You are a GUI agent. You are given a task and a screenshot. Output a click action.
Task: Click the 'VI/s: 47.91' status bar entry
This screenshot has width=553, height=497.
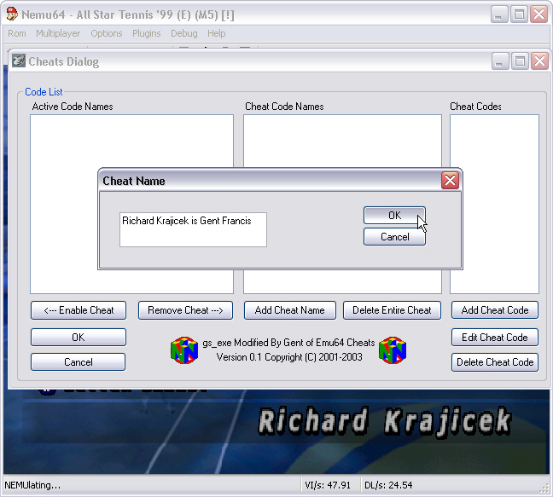[x=328, y=485]
